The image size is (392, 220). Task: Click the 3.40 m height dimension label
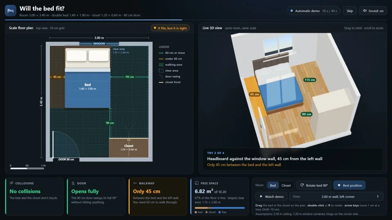coord(41,102)
